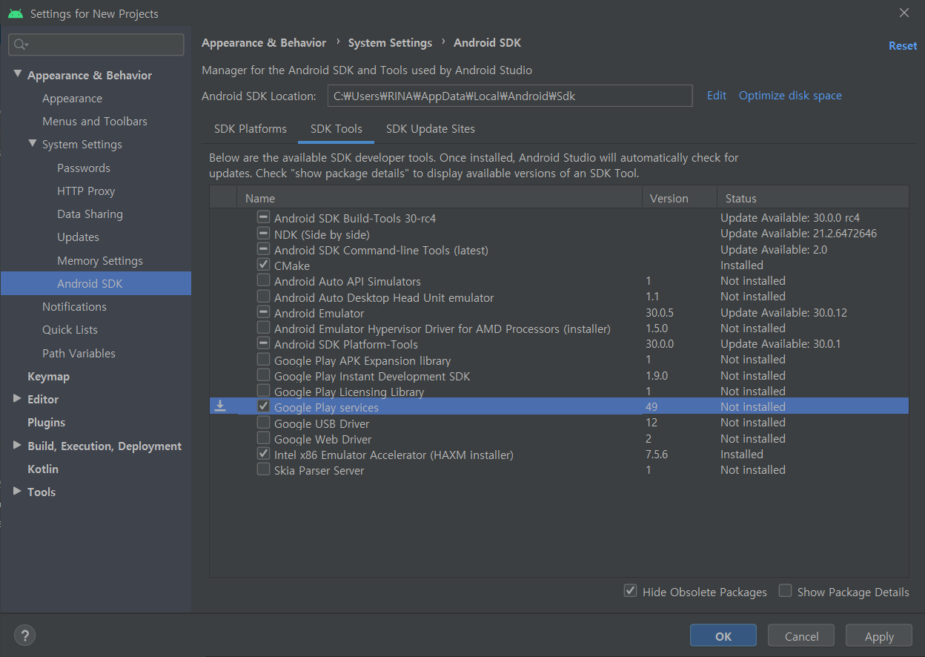
Task: Toggle Android SDK Platform-Tools checkbox
Action: click(263, 343)
